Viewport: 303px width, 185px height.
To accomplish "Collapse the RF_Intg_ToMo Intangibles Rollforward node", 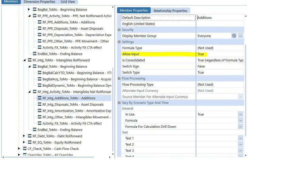I will [x=24, y=60].
